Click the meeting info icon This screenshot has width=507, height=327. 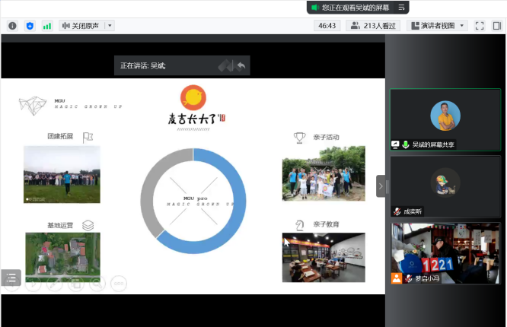click(x=12, y=25)
